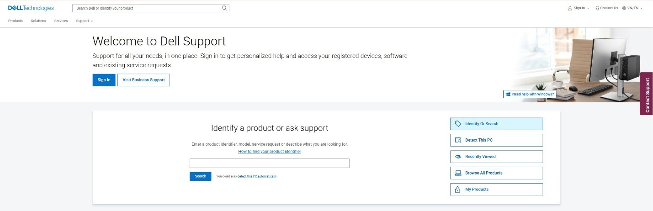Focus the product identifier input field
Screen dimensions: 653x211
coord(270,164)
